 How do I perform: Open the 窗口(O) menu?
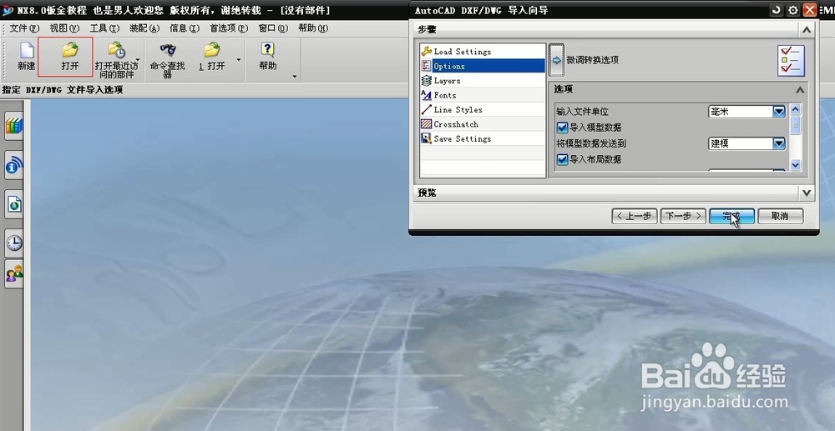click(273, 28)
